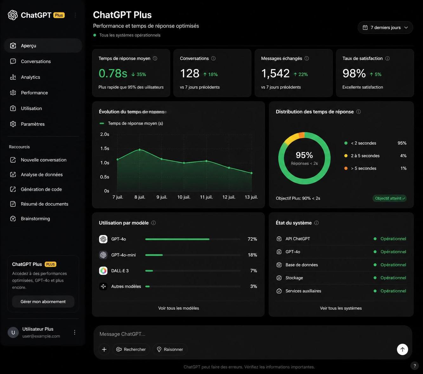The height and width of the screenshot is (374, 423).
Task: Show info for Temps de réponse moyen
Action: click(x=155, y=58)
